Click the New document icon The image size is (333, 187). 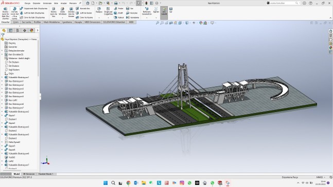(x=93, y=3)
